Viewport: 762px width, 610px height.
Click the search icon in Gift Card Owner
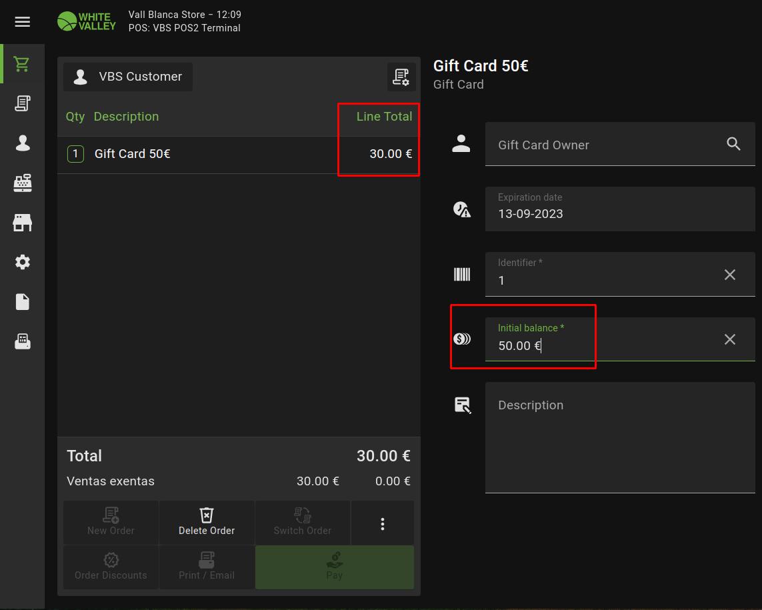(733, 144)
